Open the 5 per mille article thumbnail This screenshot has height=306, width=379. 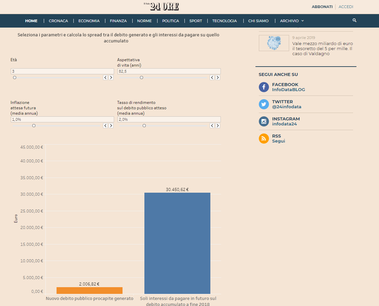(274, 43)
